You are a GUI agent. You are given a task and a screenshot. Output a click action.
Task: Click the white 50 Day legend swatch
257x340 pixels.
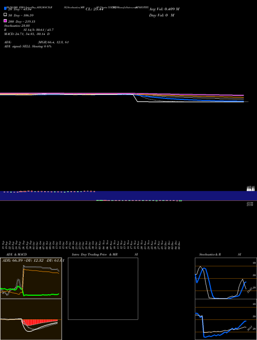coord(5,14)
